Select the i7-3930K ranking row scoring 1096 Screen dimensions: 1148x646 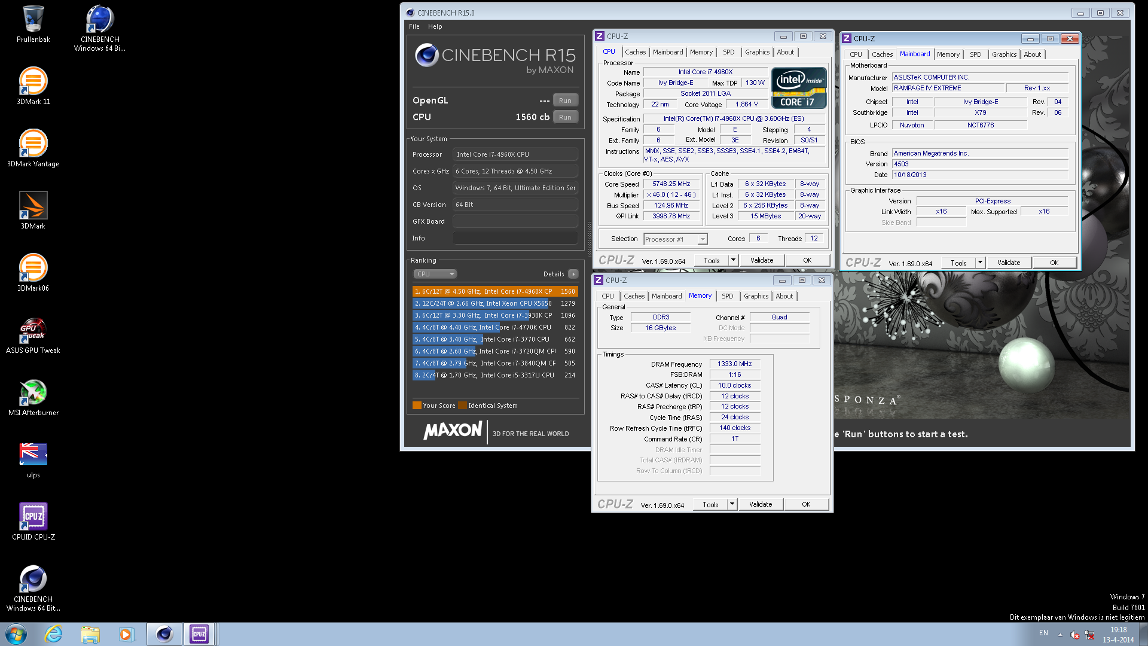[x=494, y=315]
